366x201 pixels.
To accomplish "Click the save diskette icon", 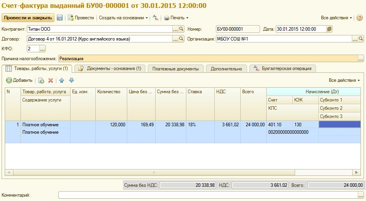I will tap(60, 18).
